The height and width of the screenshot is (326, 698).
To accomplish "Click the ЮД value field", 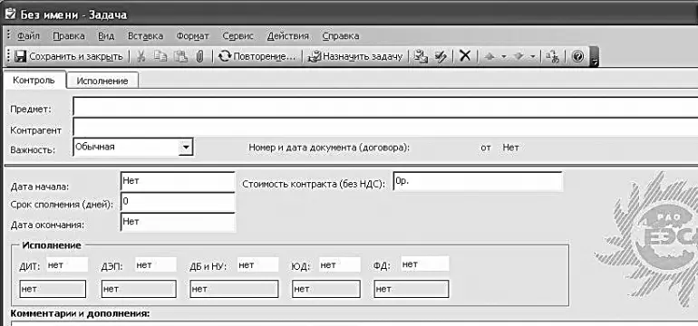I will pos(340,265).
